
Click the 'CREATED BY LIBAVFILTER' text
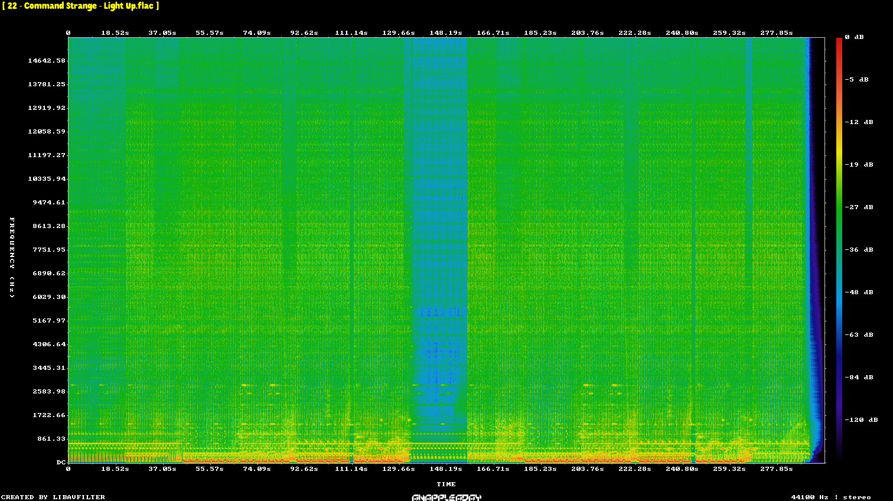point(53,497)
